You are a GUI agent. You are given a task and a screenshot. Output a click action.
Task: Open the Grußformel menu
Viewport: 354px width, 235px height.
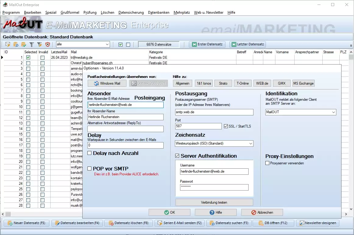tap(70, 12)
